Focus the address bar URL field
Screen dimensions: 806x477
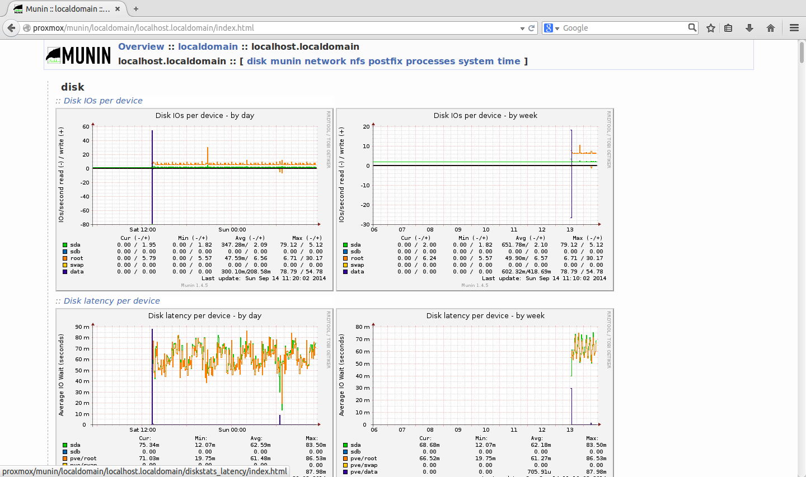tap(274, 28)
